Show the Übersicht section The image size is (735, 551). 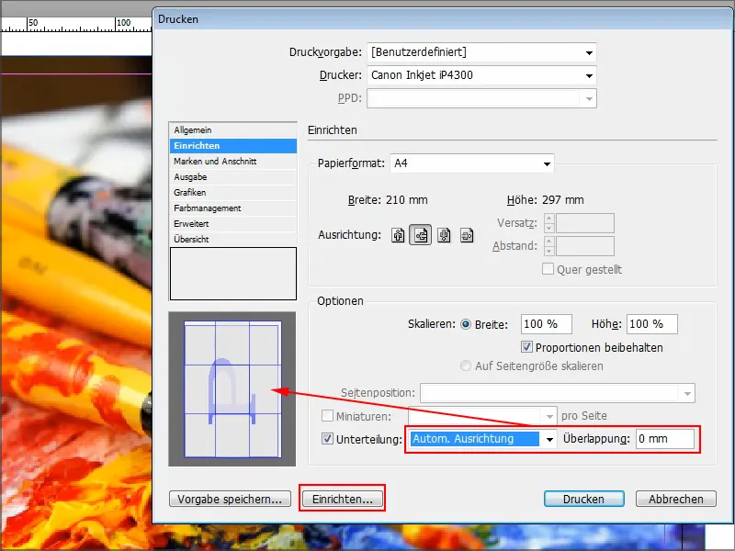point(233,240)
